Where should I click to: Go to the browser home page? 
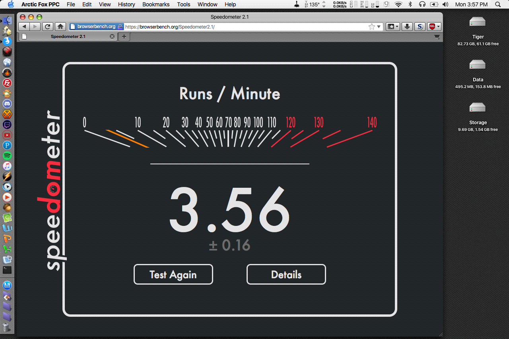pos(60,27)
